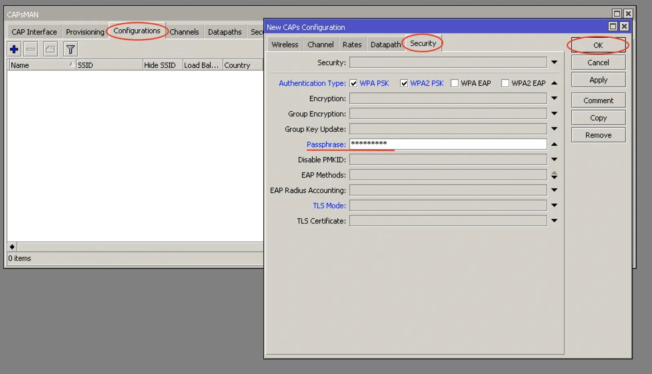The image size is (652, 374).
Task: Click the Passphrase input field
Action: (448, 144)
